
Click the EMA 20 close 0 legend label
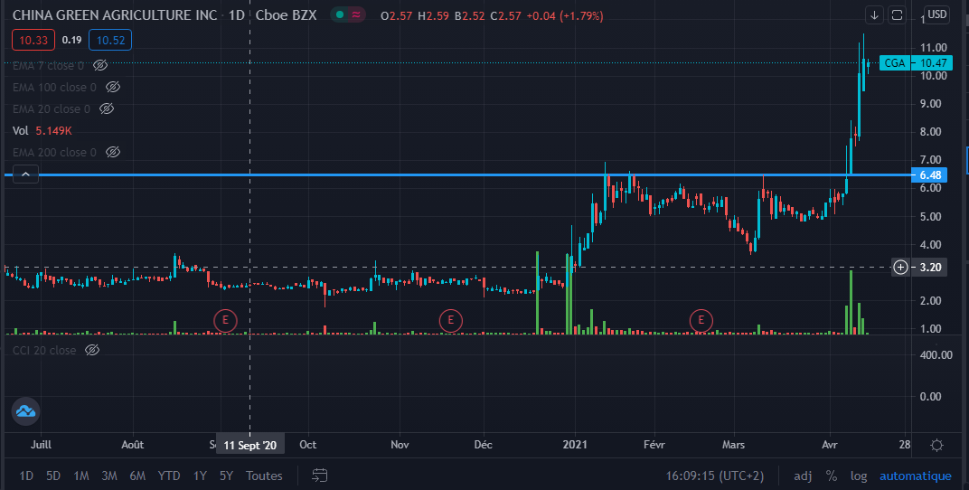click(52, 108)
